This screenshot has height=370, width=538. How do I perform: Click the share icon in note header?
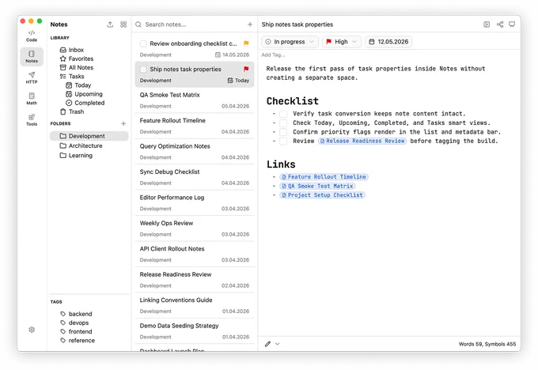[x=500, y=25]
